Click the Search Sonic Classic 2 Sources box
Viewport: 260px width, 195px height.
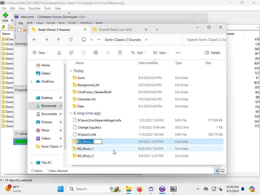pyautogui.click(x=205, y=40)
